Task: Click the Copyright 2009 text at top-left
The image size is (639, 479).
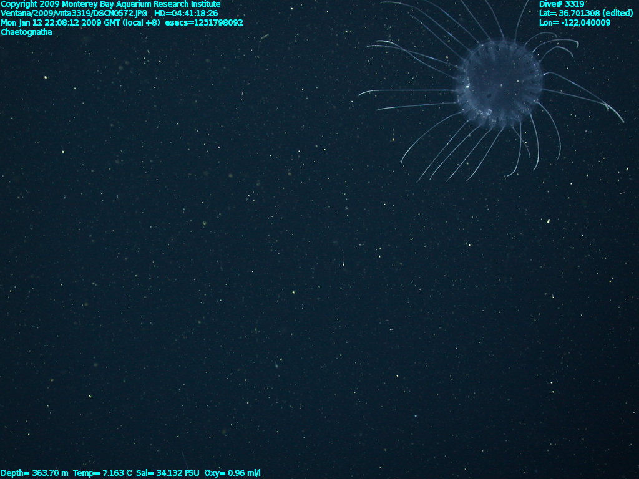Action: coord(31,4)
